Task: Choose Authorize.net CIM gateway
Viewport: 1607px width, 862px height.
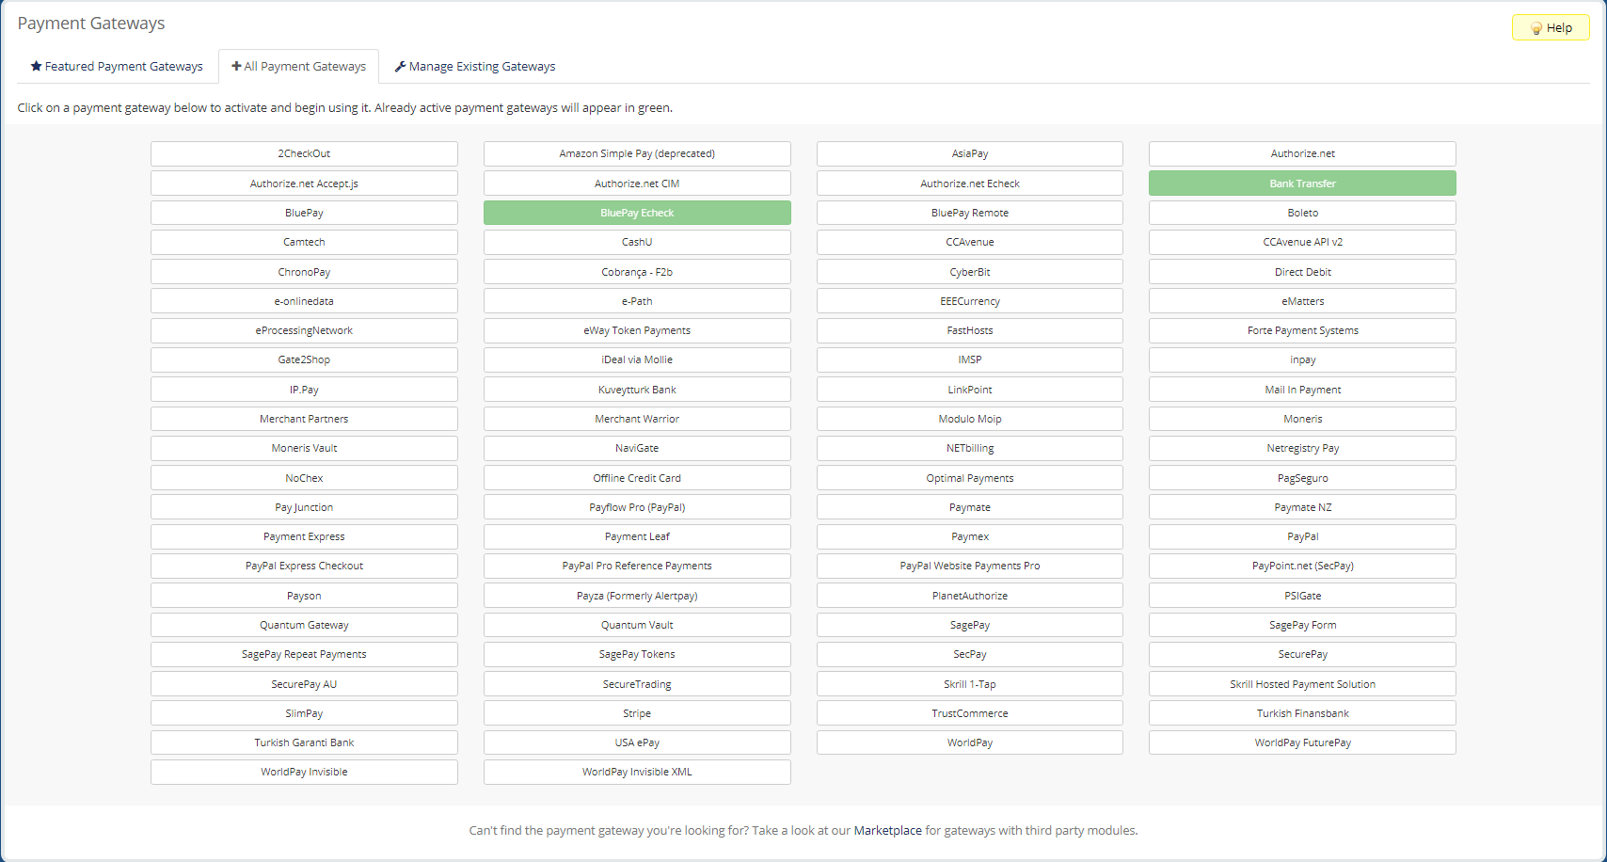Action: 637,184
